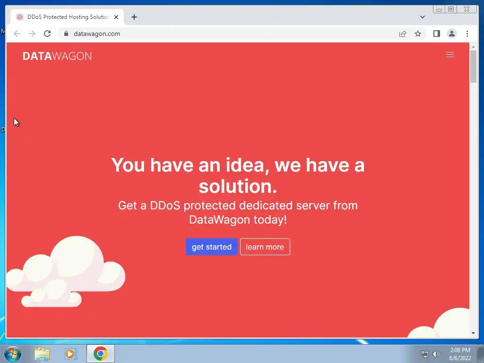Click the scrollbar down arrow

tap(473, 333)
